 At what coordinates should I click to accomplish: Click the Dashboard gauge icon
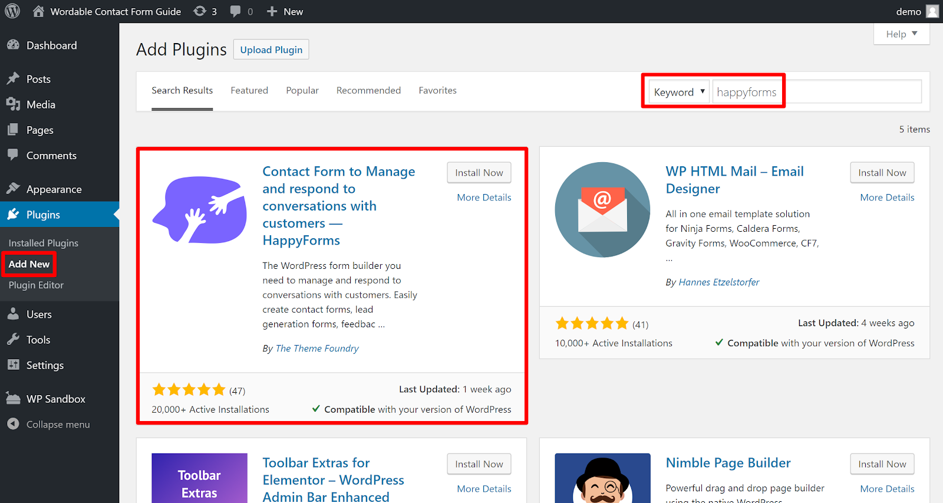[13, 45]
